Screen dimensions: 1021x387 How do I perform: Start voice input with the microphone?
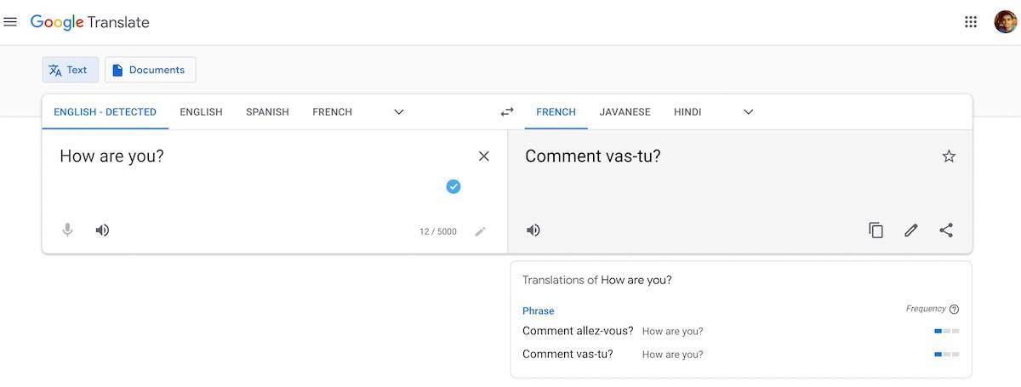(x=67, y=230)
